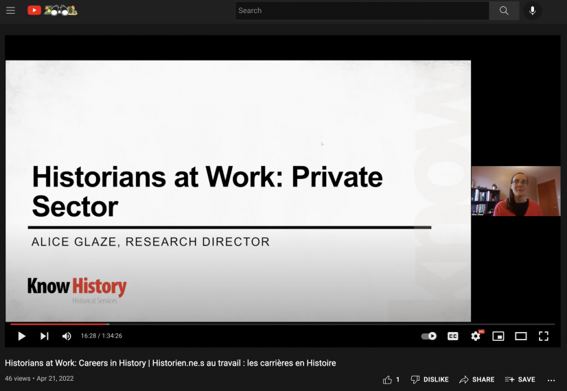This screenshot has height=391, width=567.
Task: Enable miniplayer mode
Action: coord(498,336)
